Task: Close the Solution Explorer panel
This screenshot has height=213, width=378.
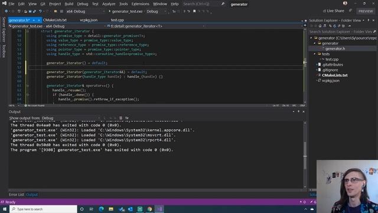Action: pos(374,20)
